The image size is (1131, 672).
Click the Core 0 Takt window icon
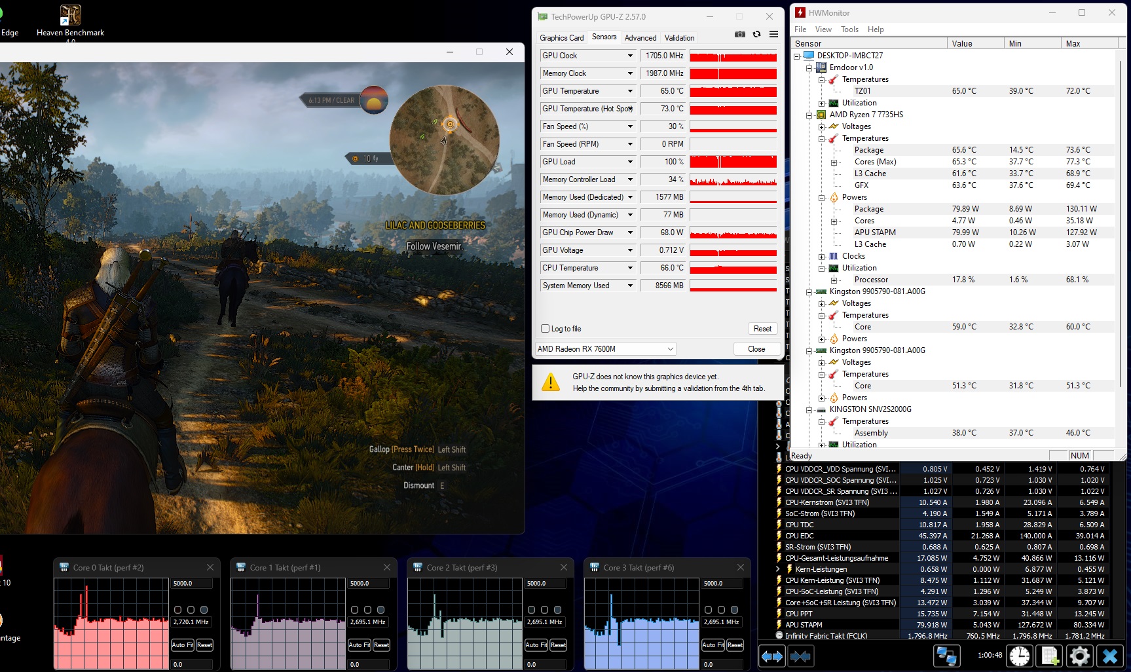pos(64,567)
